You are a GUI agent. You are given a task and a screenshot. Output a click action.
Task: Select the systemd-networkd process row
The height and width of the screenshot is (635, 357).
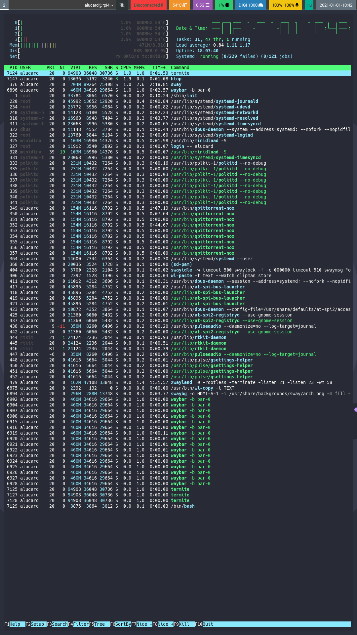pyautogui.click(x=178, y=112)
